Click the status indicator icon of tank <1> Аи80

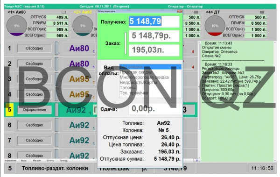point(63,12)
